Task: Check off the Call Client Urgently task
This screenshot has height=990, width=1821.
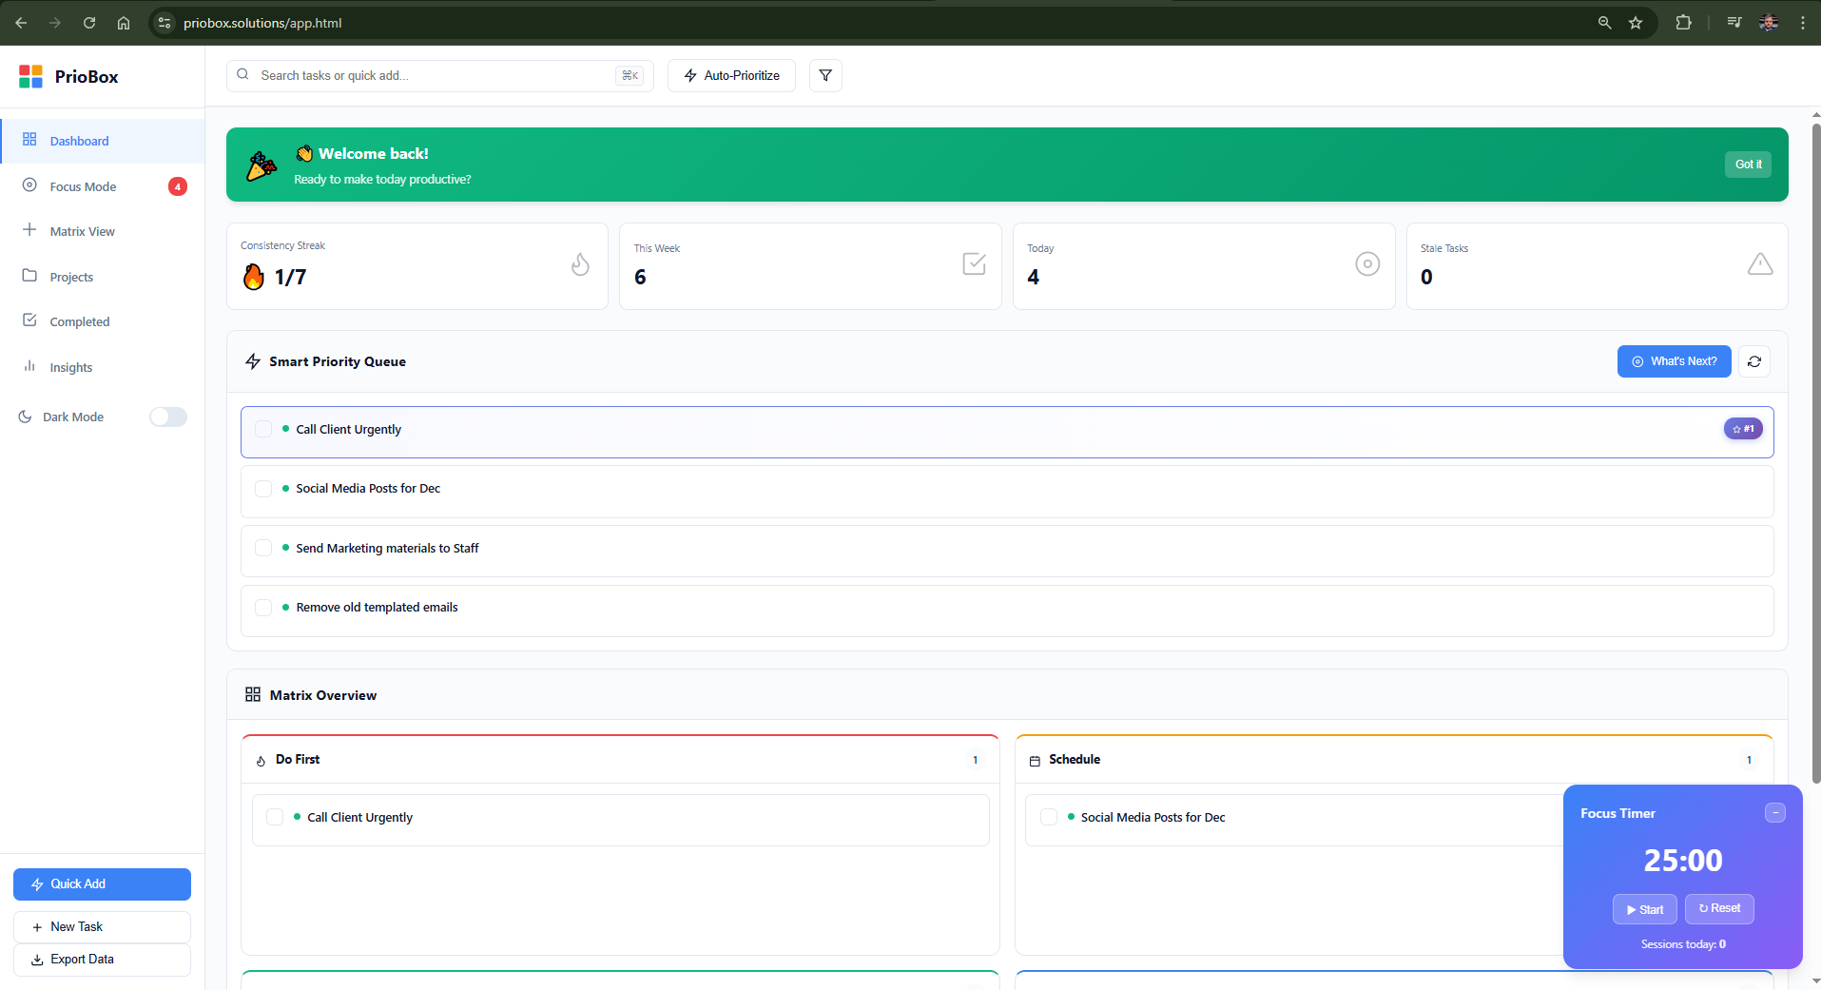Action: coord(263,430)
